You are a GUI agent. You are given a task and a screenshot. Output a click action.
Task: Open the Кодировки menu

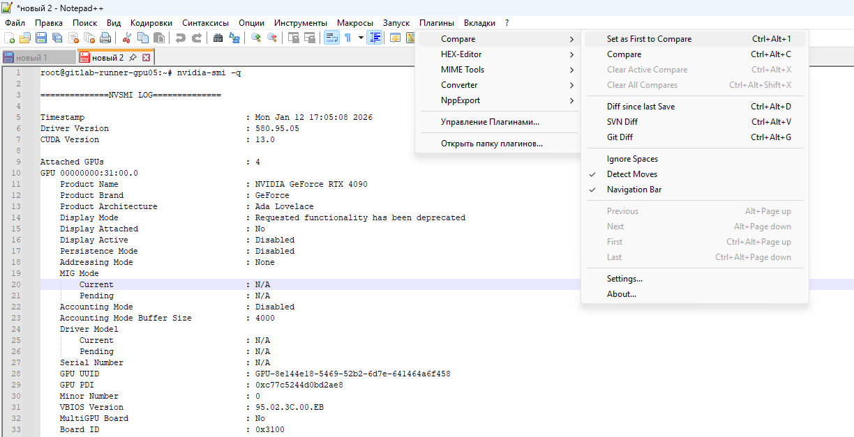[x=151, y=23]
